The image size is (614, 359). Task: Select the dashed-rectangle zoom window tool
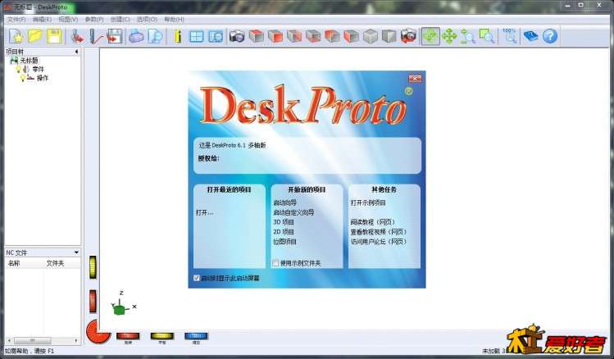(487, 36)
